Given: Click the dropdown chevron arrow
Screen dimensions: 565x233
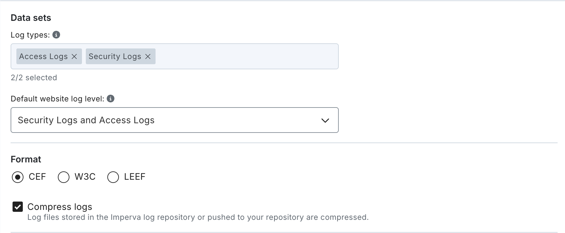Looking at the screenshot, I should pos(325,120).
